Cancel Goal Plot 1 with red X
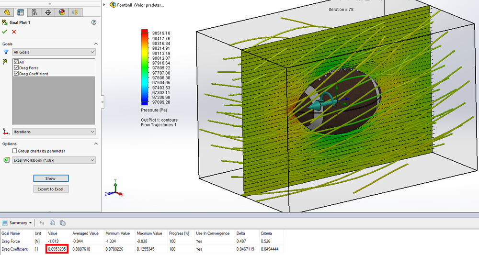Viewport: 479px width, 255px height. [14, 32]
